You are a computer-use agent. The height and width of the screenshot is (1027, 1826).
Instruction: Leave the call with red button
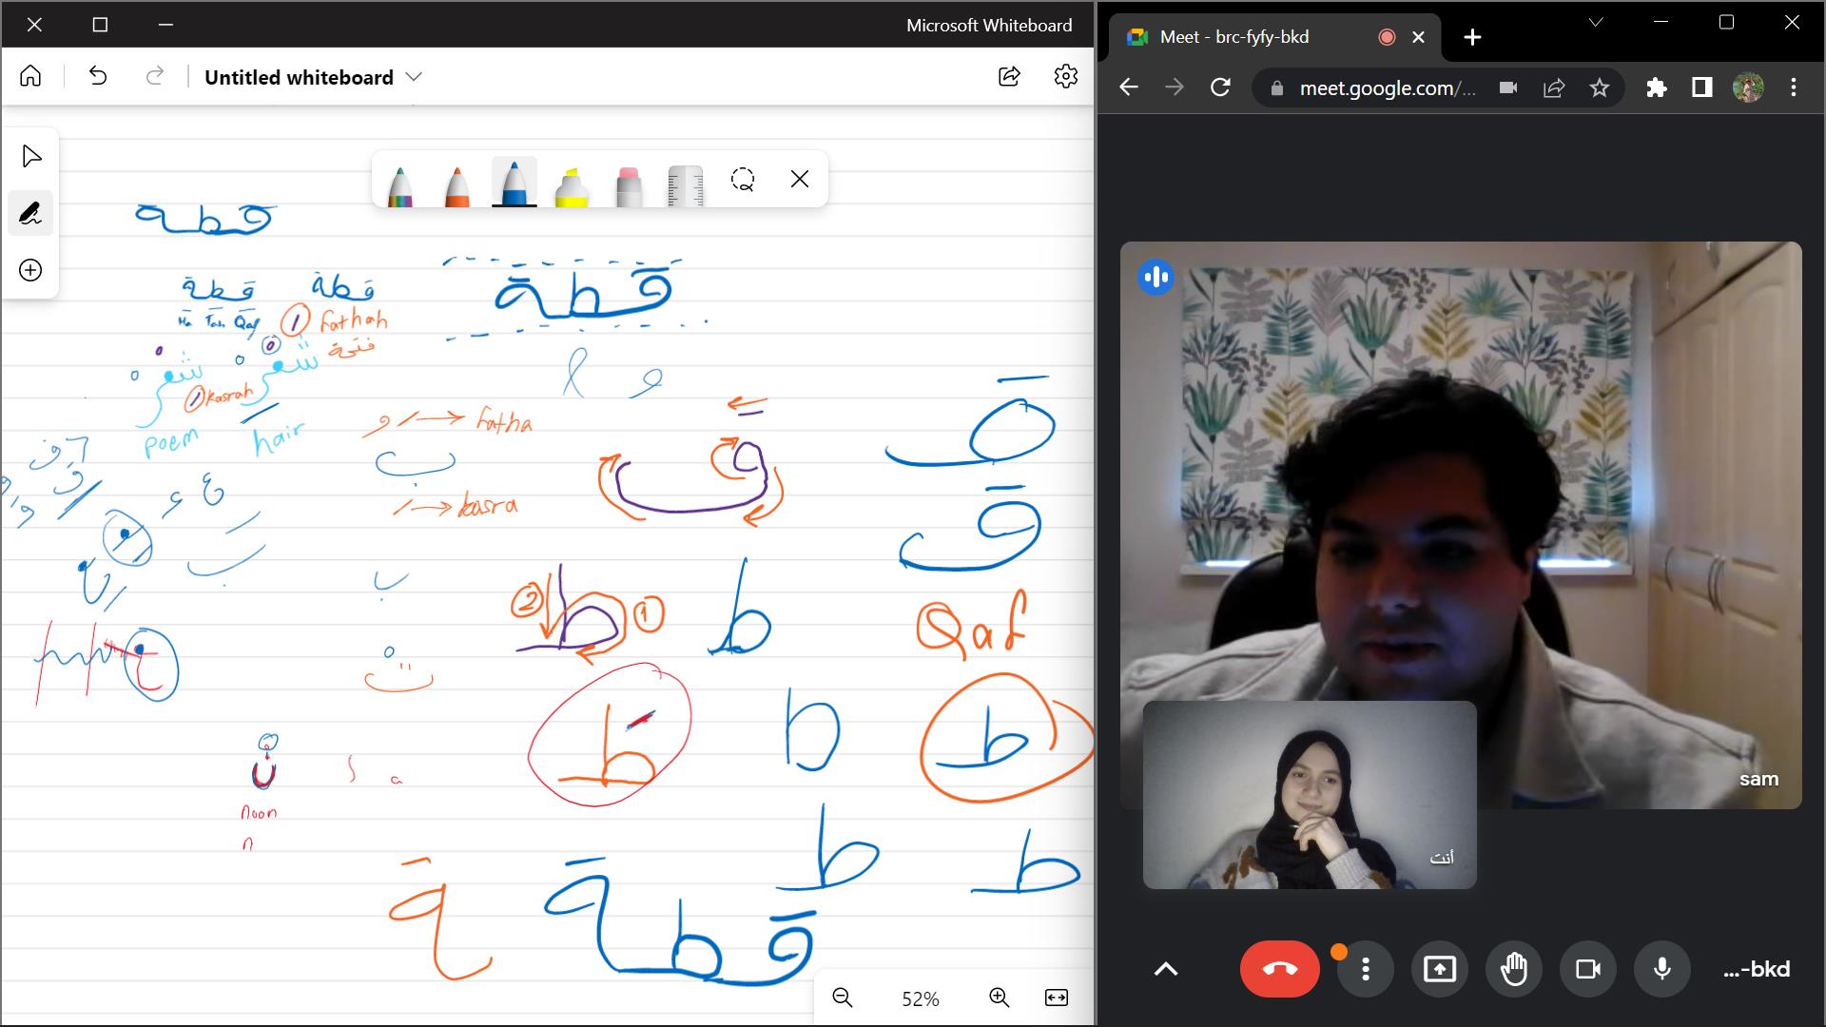pyautogui.click(x=1279, y=969)
